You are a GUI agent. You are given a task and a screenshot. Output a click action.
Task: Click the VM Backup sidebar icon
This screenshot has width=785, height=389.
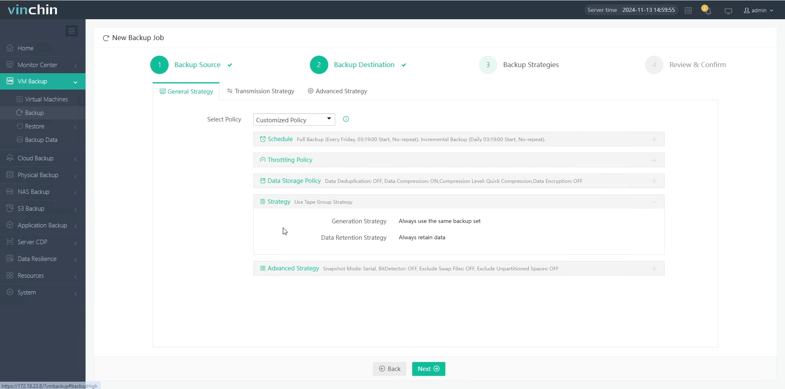[x=10, y=81]
